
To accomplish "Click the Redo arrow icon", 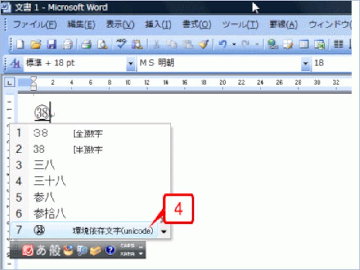I will click(x=246, y=44).
